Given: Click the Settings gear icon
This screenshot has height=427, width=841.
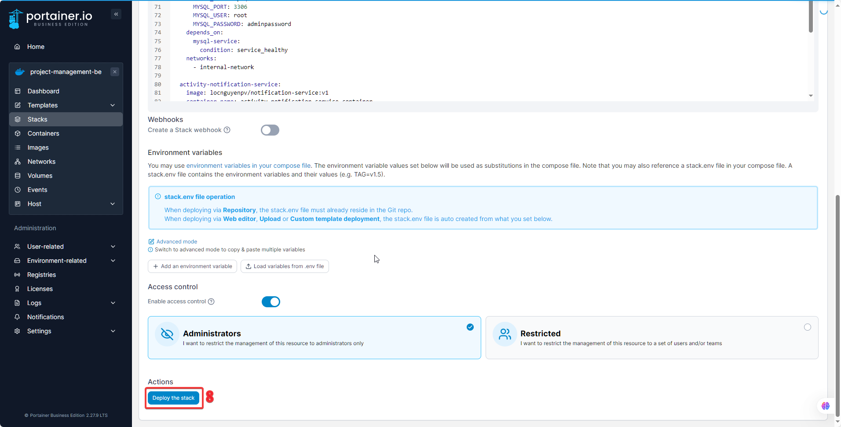Looking at the screenshot, I should [17, 331].
